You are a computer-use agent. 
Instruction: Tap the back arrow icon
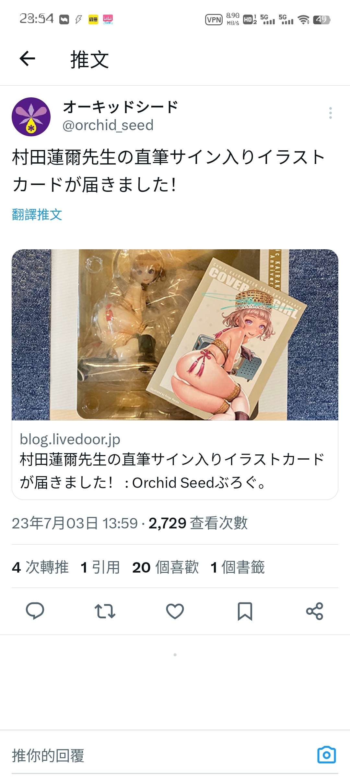(27, 59)
